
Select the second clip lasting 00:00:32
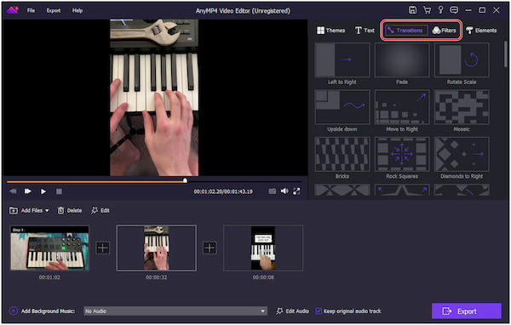(157, 248)
